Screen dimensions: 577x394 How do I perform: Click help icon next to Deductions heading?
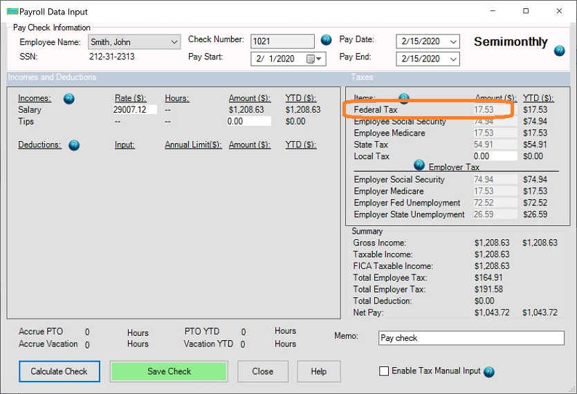[x=74, y=145]
